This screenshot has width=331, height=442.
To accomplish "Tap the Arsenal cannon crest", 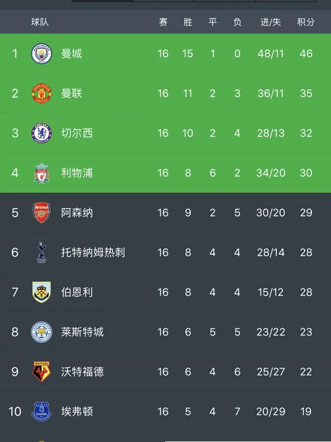I will [41, 213].
